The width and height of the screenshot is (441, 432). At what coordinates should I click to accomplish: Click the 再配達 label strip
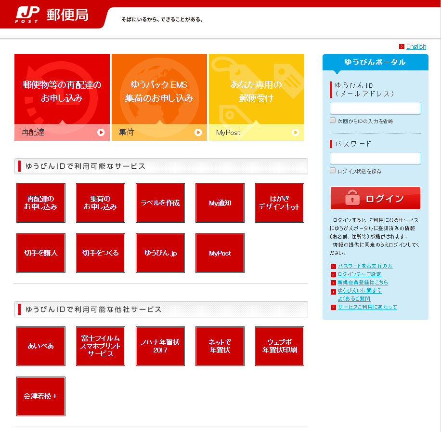click(x=62, y=132)
